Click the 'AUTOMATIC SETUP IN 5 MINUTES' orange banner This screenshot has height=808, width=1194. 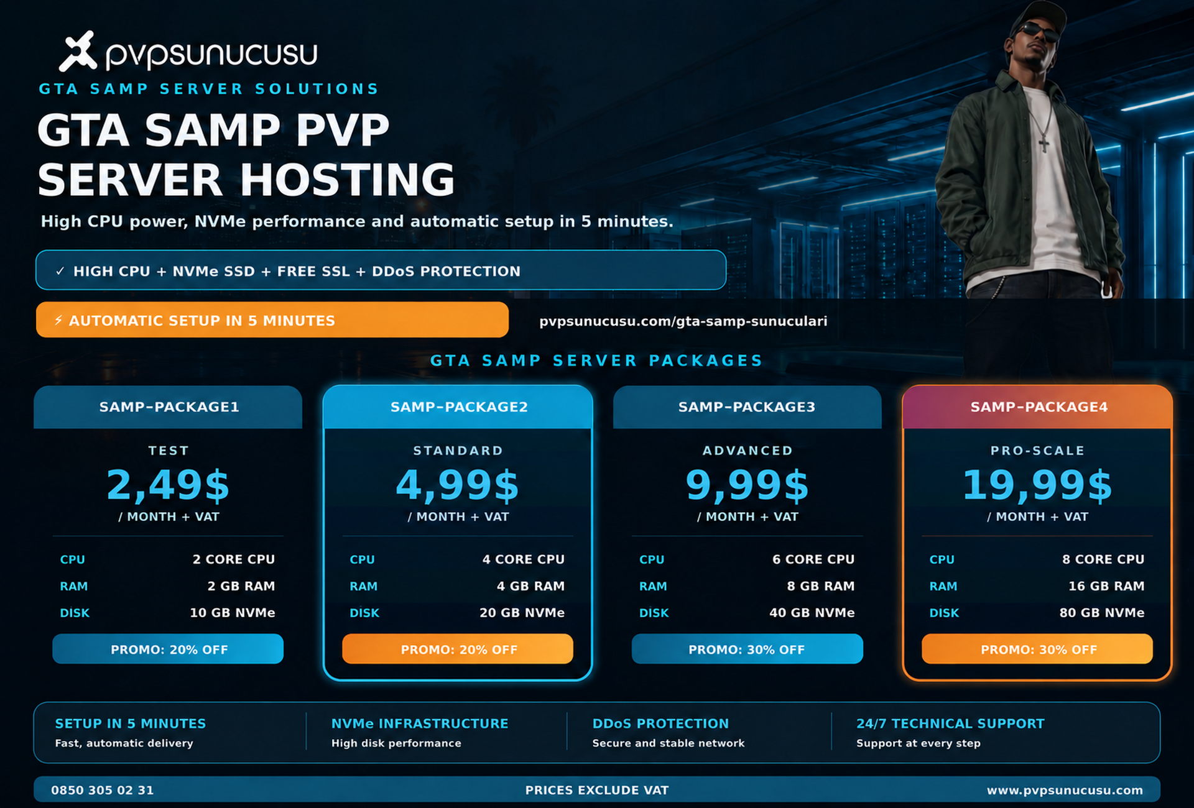[x=272, y=320]
